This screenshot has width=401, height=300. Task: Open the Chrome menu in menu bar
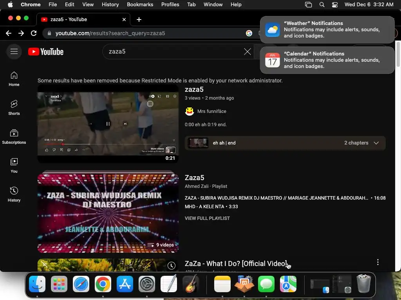(x=31, y=4)
